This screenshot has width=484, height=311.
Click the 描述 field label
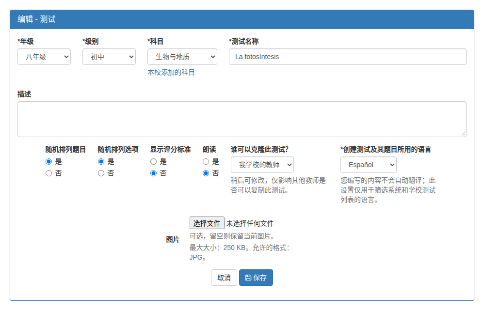24,94
